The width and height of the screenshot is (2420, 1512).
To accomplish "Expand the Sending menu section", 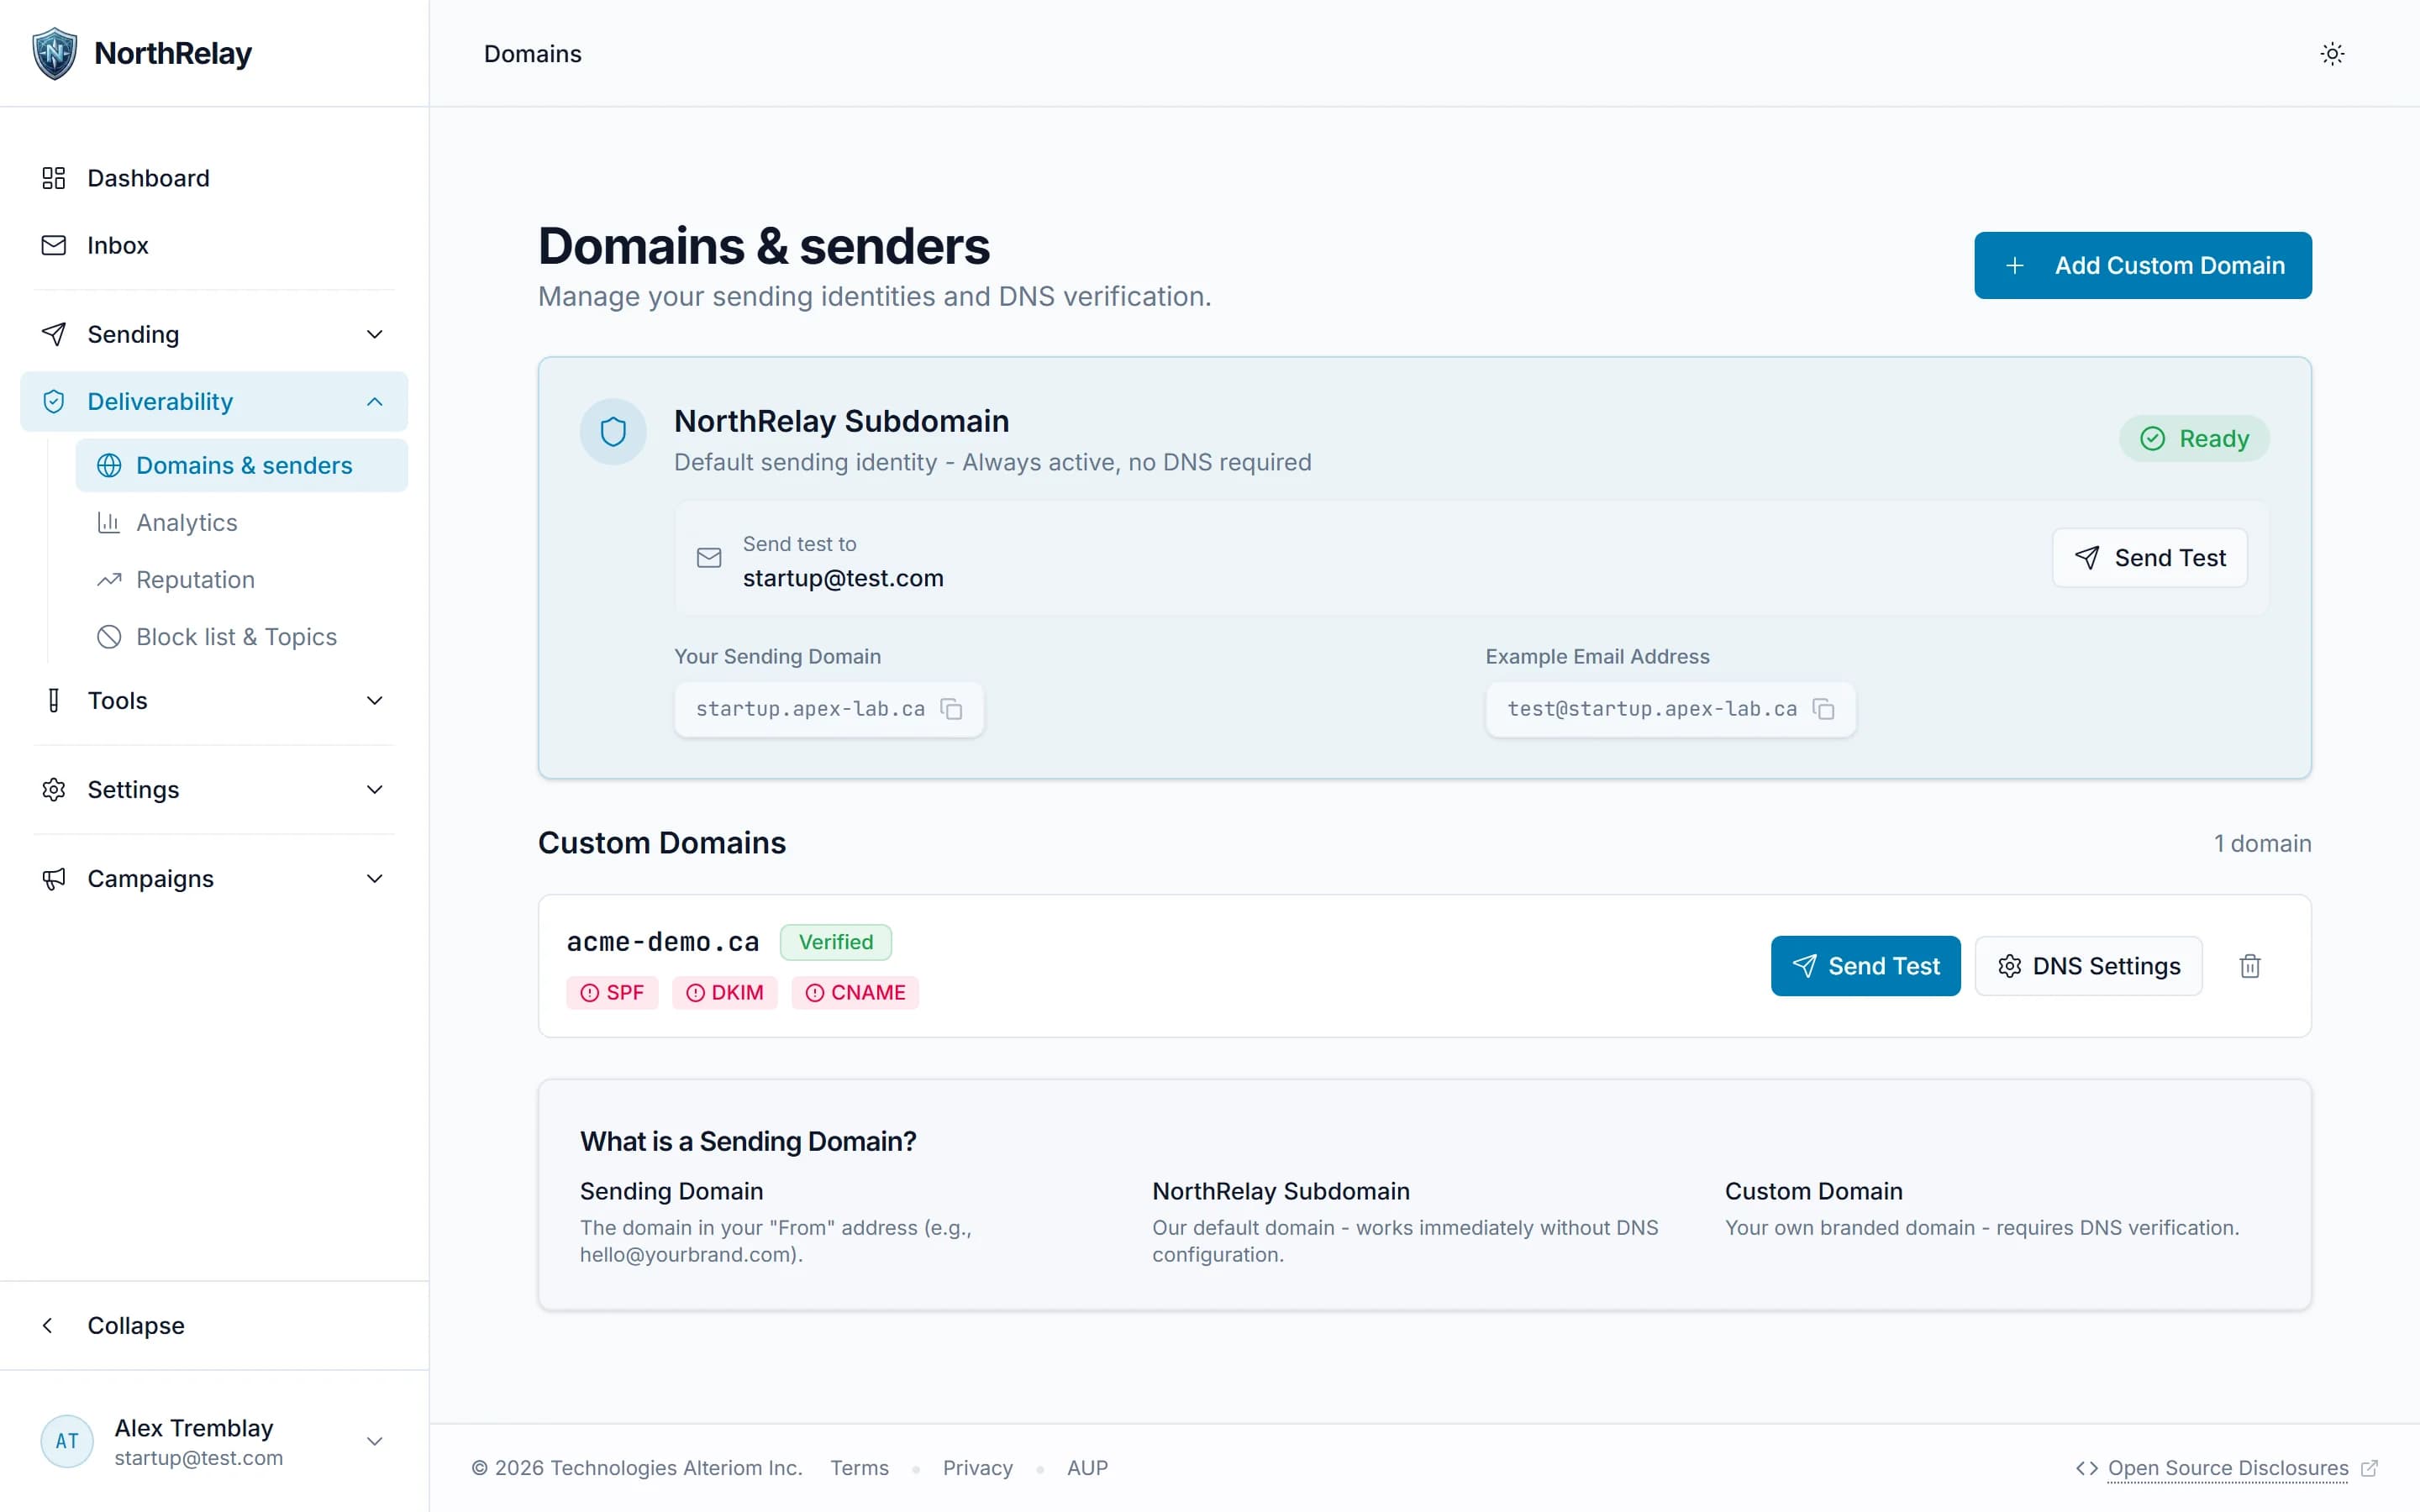I will click(214, 334).
